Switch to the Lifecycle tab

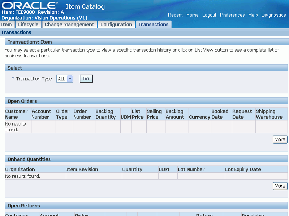[x=28, y=25]
